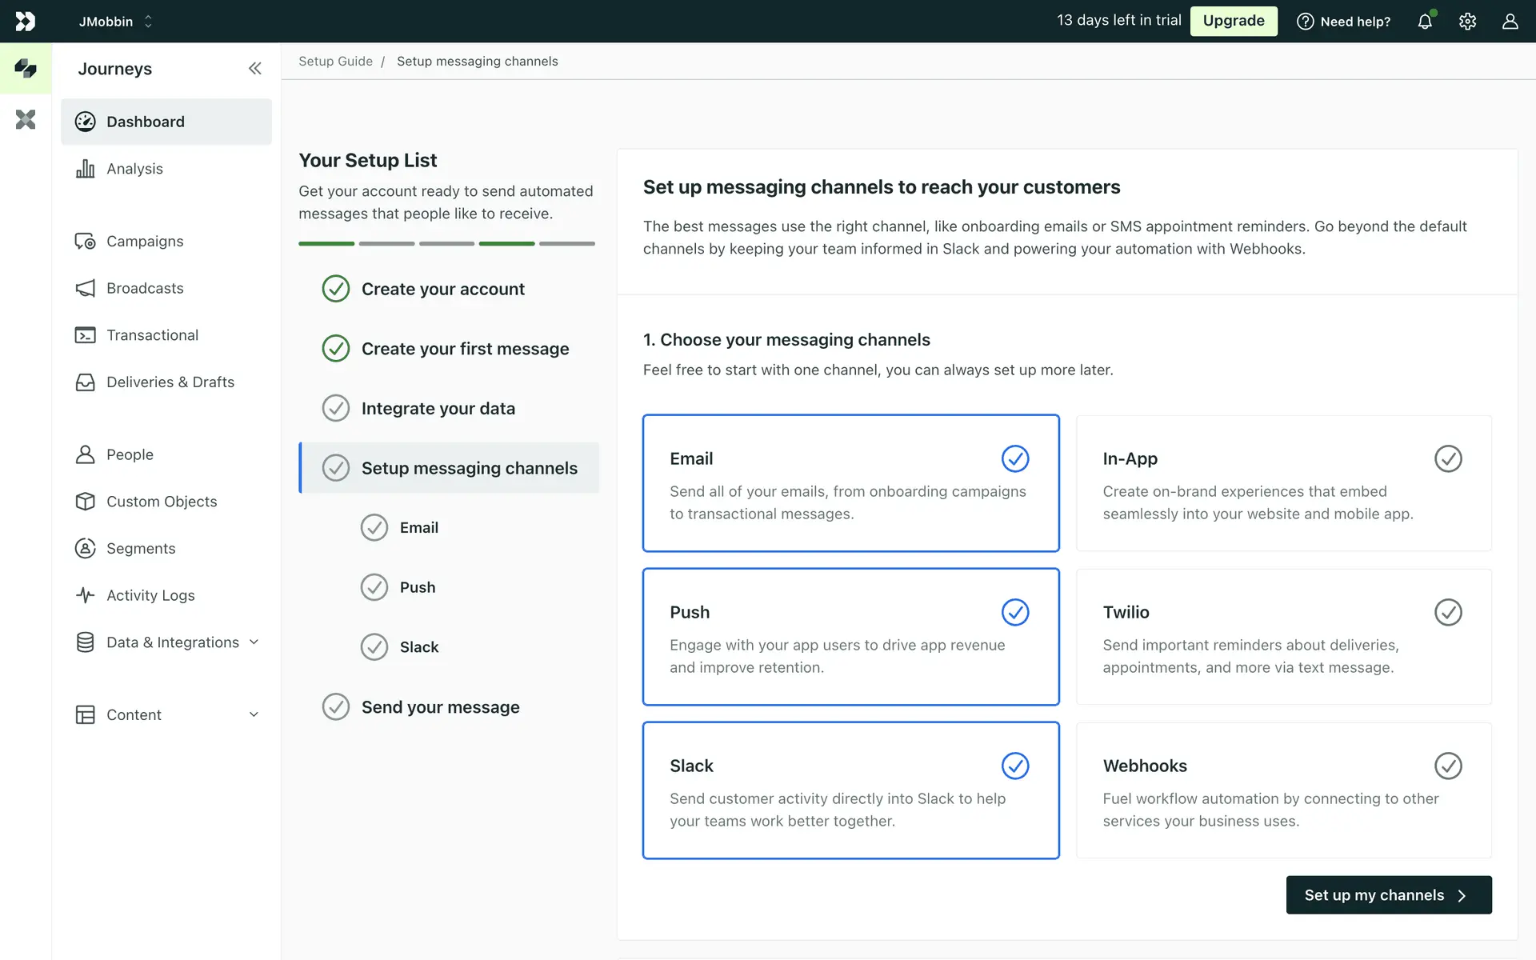Click the Activity Logs pulse icon
Image resolution: width=1536 pixels, height=960 pixels.
coord(85,595)
